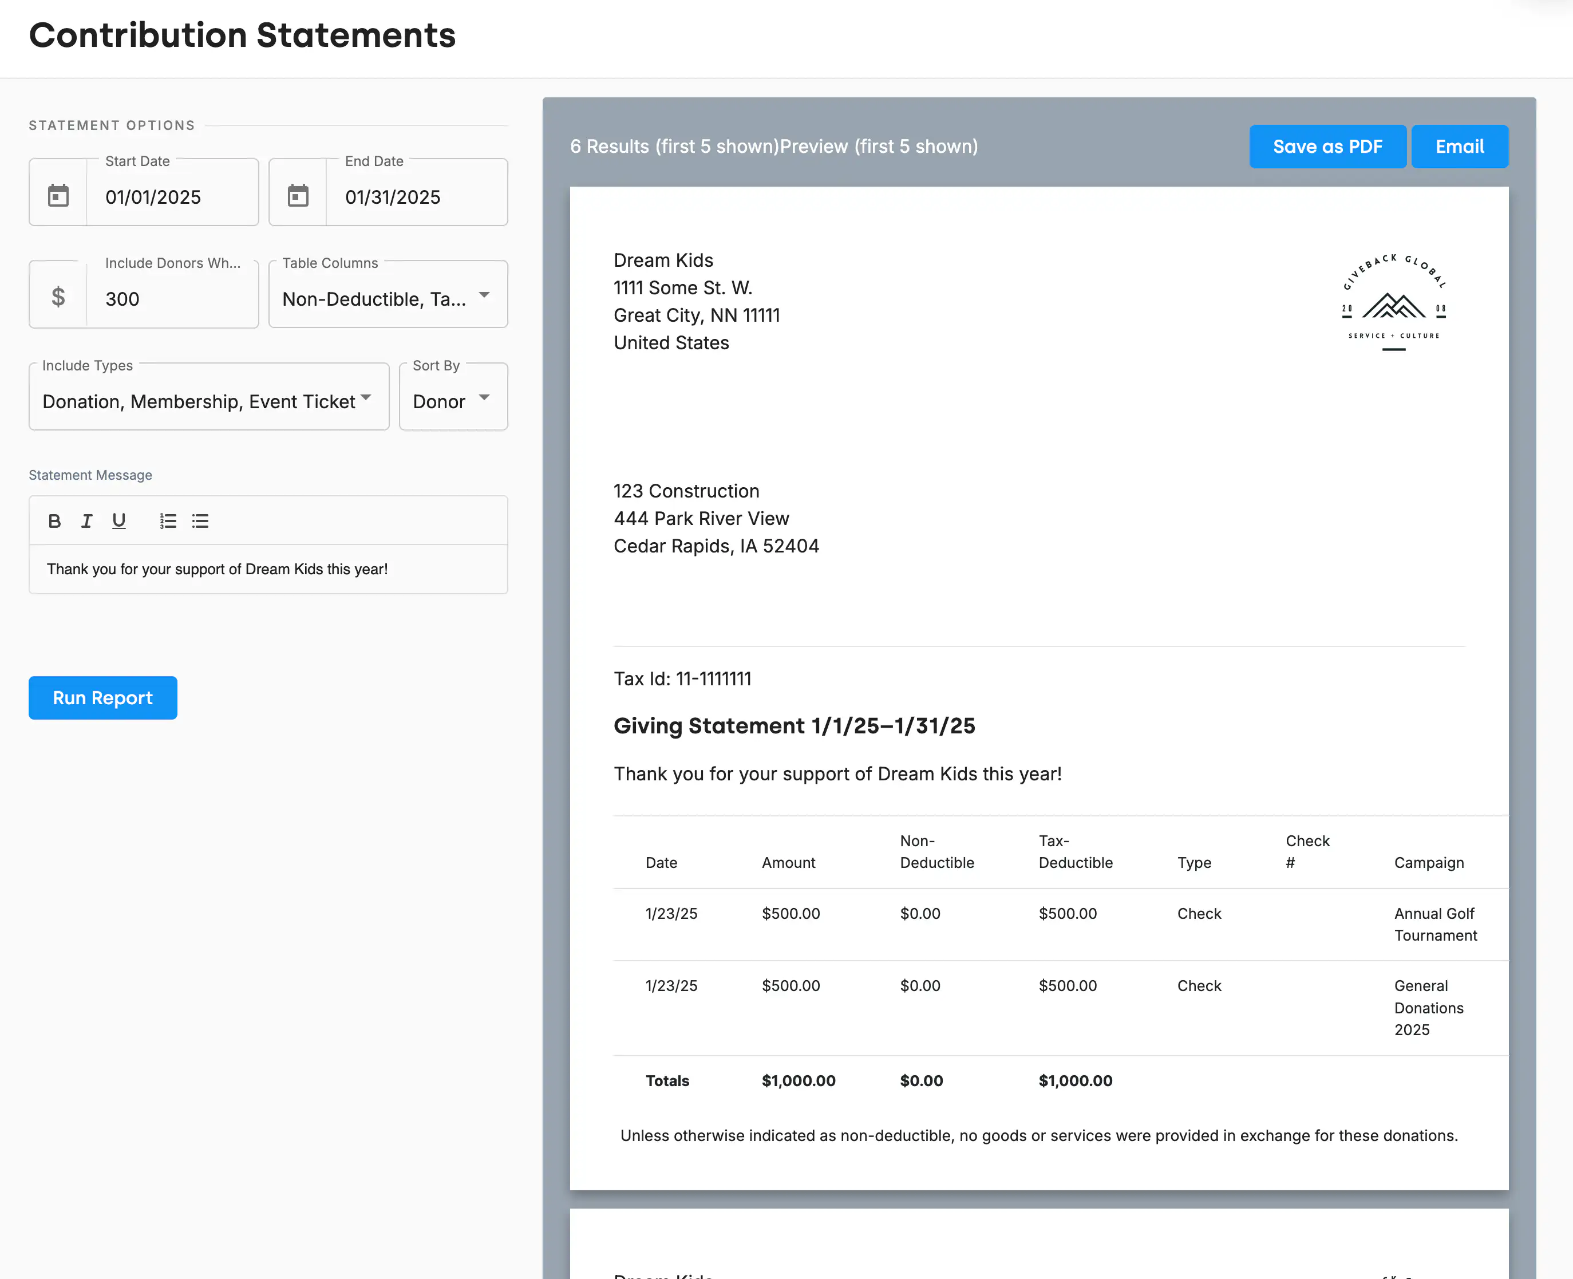Insert a numbered list in the message

pyautogui.click(x=168, y=521)
